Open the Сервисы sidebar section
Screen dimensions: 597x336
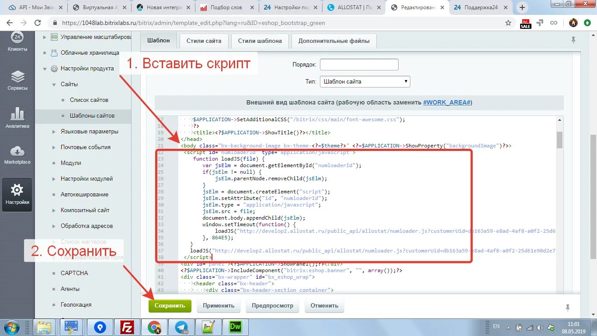(17, 80)
